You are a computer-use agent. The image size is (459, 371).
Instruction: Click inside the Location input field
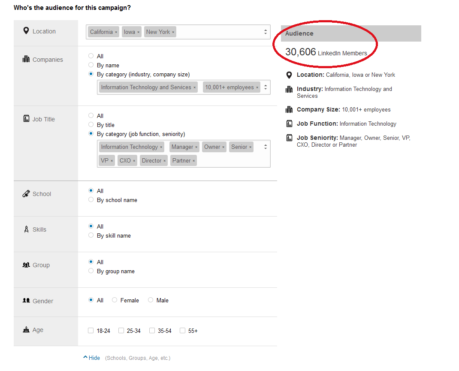tap(219, 32)
